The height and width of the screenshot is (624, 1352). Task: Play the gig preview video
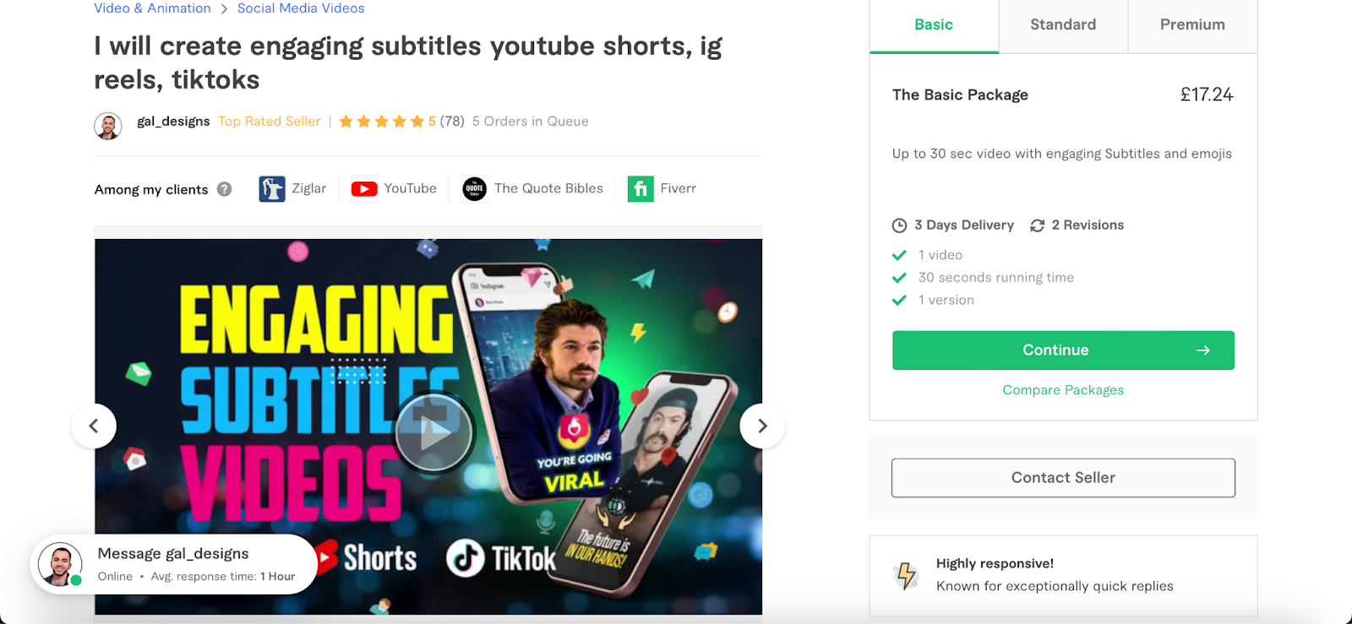(434, 433)
